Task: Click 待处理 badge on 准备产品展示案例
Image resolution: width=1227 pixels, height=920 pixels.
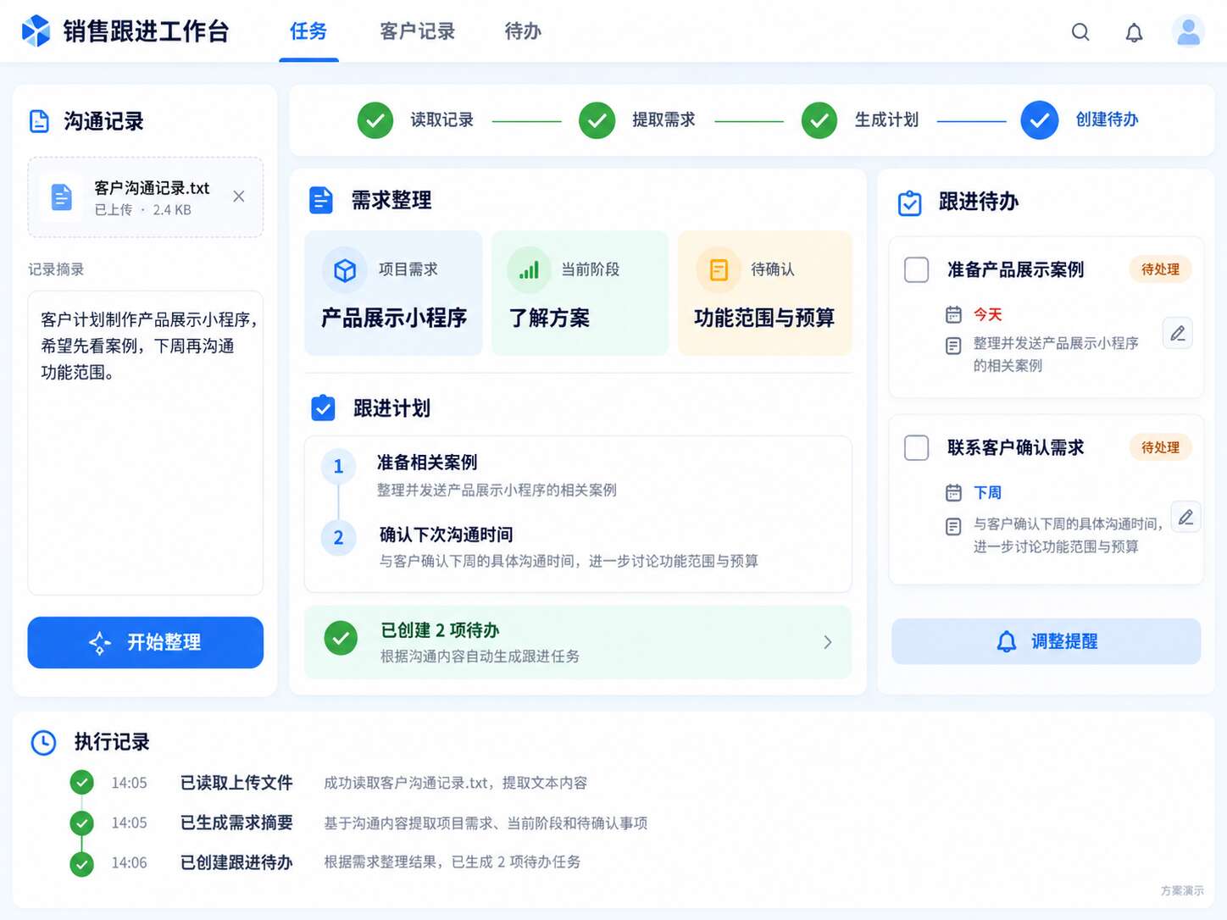Action: (1160, 269)
